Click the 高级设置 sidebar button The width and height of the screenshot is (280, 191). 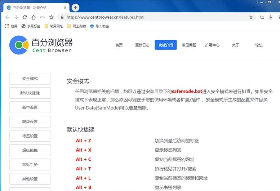pos(30,121)
